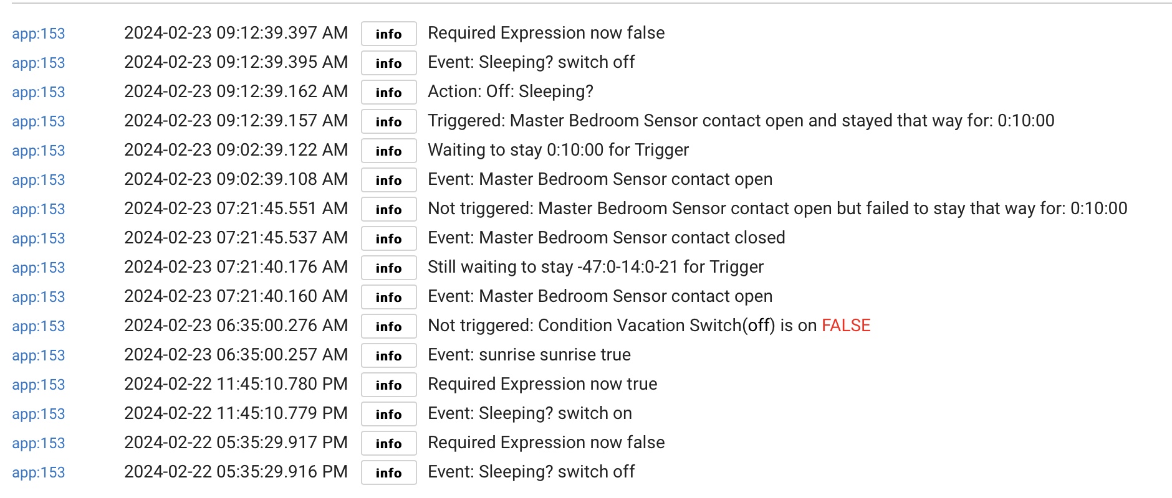The image size is (1172, 498).
Task: Click timestamp 2024-02-23 09:12:39.162 AM
Action: click(x=236, y=92)
